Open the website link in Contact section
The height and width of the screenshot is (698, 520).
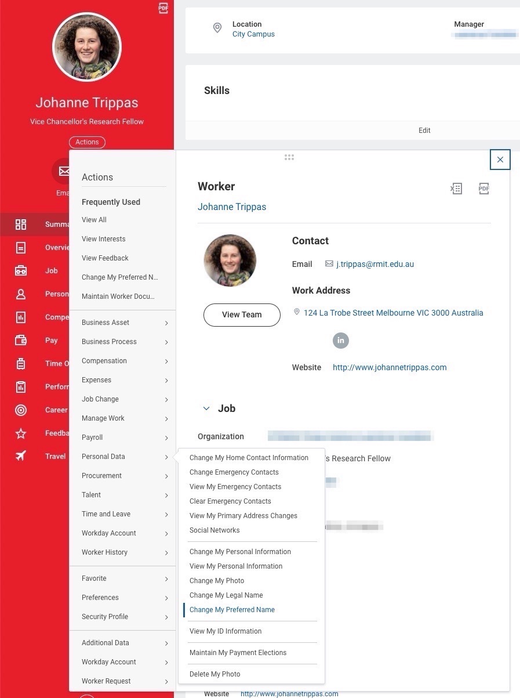[x=390, y=367]
